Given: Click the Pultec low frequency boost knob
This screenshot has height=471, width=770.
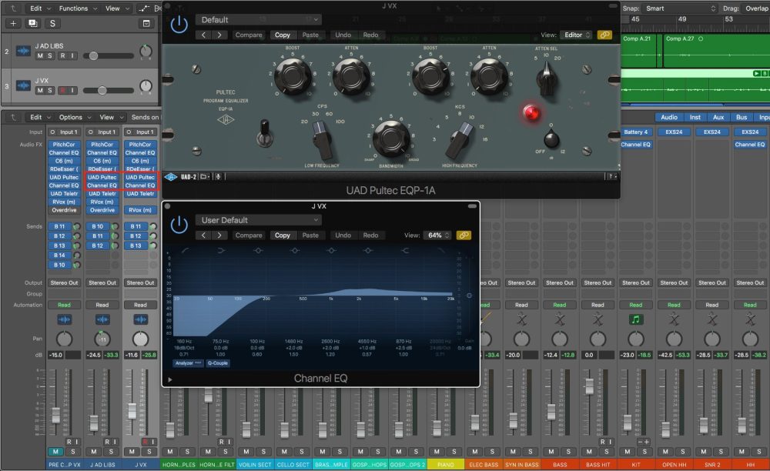Looking at the screenshot, I should pyautogui.click(x=293, y=75).
